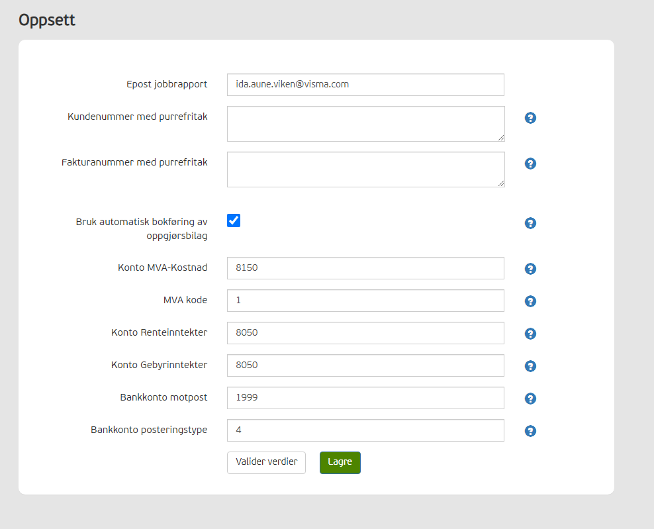Show help for Bankkonto posteringstype
This screenshot has width=654, height=529.
point(530,431)
